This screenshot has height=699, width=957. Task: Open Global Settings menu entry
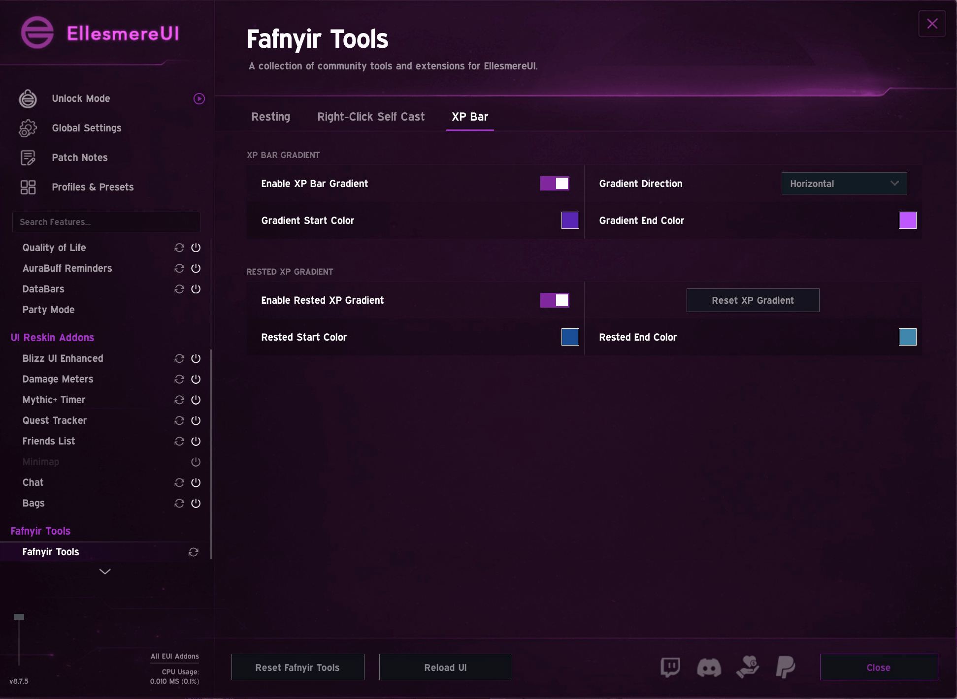click(x=87, y=128)
